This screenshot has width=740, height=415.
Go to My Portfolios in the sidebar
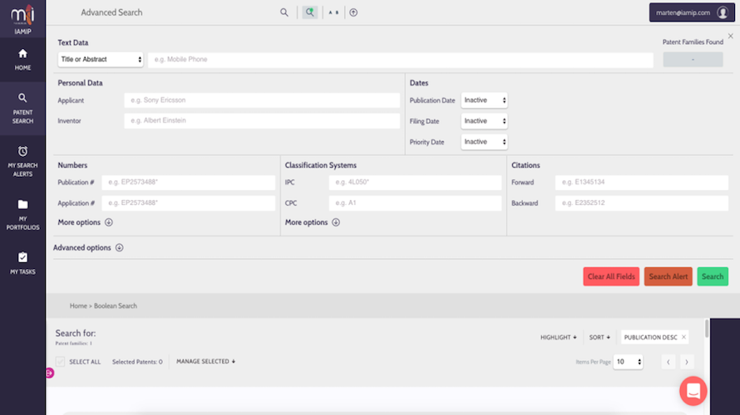pos(22,213)
